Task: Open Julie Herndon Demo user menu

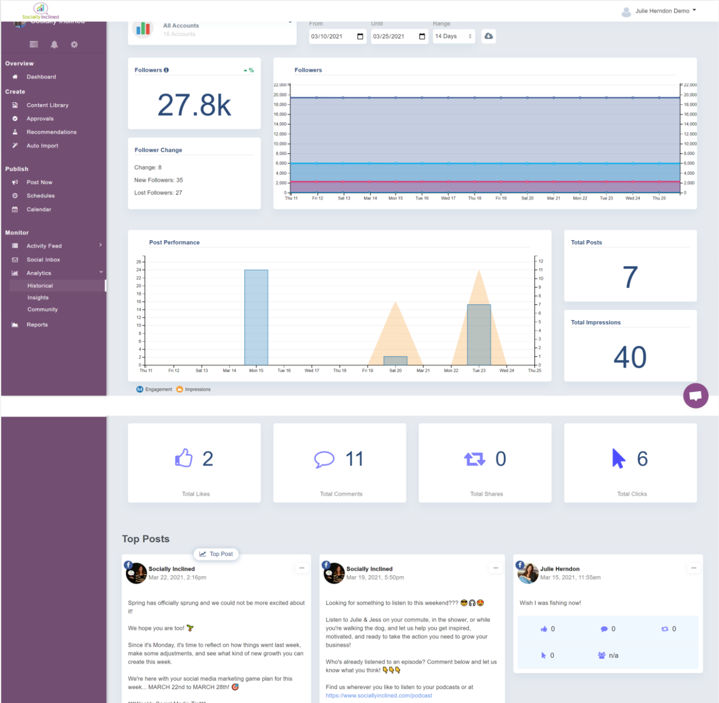Action: (x=659, y=11)
